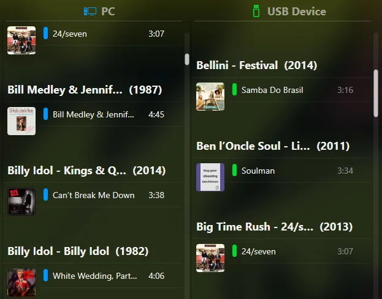
Task: Select the Bellini - Festival (2014) album header
Action: 256,65
